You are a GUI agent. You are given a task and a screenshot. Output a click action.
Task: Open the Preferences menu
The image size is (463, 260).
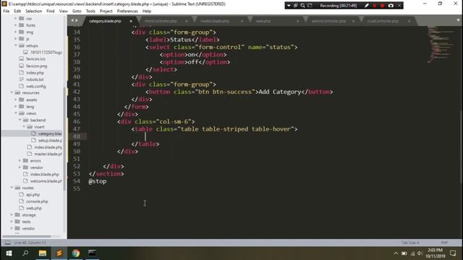[127, 12]
